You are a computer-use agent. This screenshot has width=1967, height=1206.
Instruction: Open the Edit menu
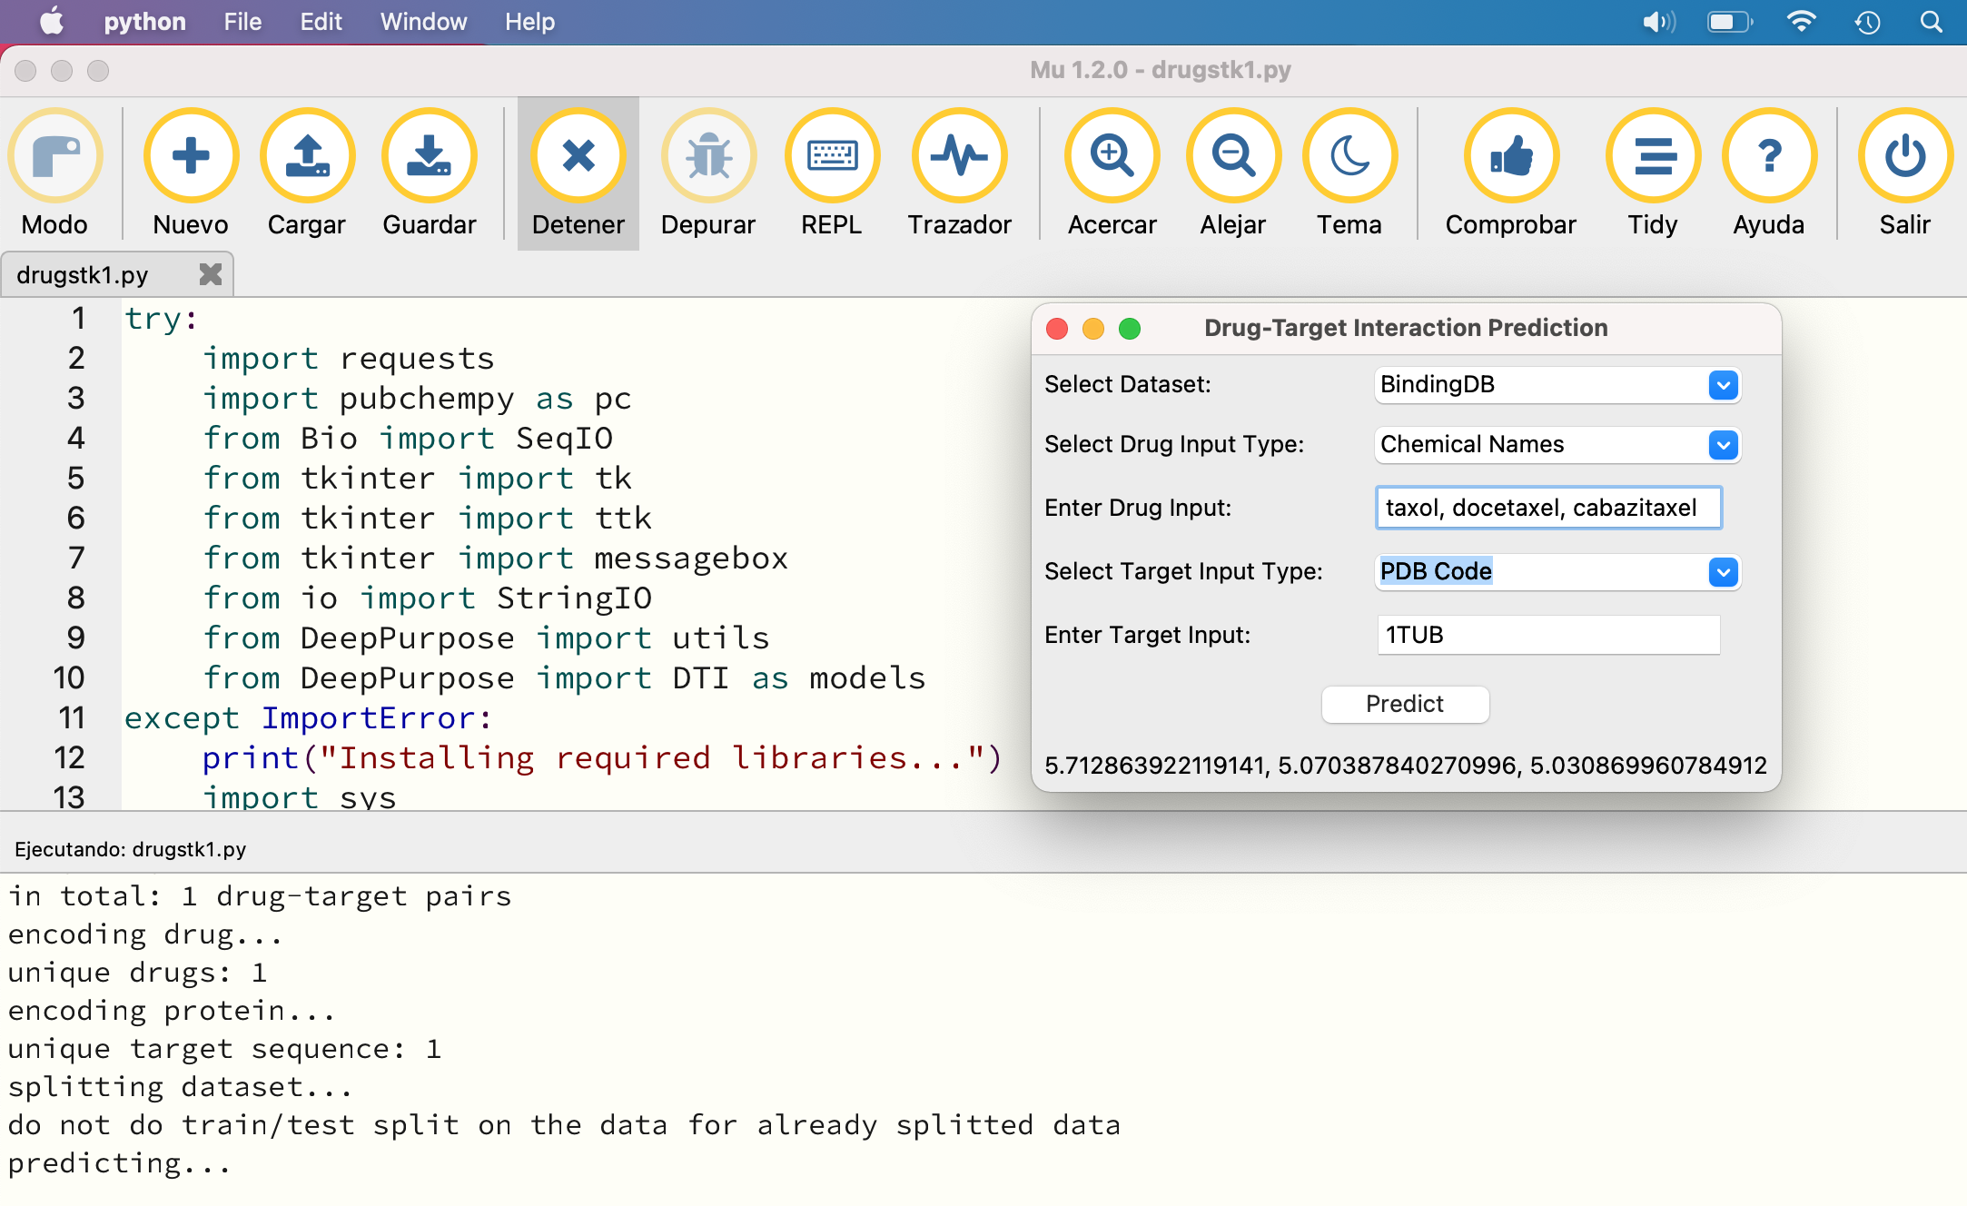(321, 22)
